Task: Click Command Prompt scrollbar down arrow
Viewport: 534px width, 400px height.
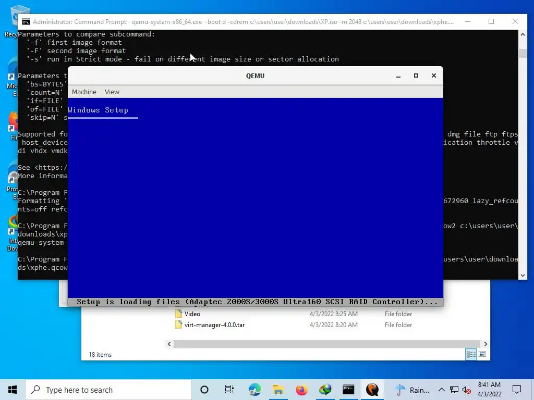Action: 523,276
